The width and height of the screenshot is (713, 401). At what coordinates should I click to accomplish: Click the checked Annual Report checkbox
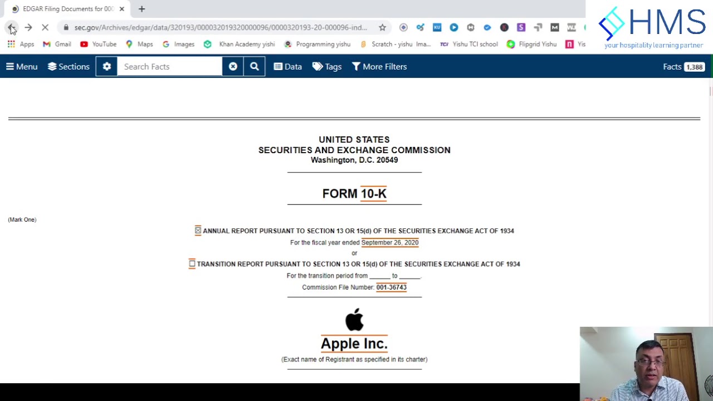click(198, 231)
